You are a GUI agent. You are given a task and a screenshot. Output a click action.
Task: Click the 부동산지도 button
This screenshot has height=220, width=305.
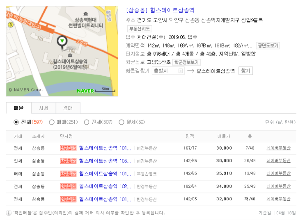[x=140, y=29]
